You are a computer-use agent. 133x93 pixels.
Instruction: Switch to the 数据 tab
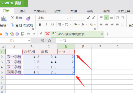pos(74,11)
